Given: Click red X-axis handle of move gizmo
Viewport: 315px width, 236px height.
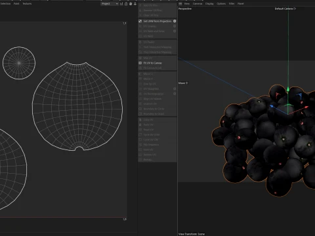Looking at the screenshot, I should click(306, 107).
